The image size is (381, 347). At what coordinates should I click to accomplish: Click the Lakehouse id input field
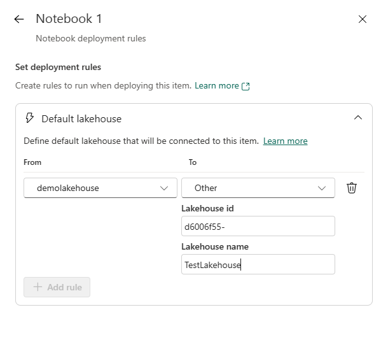click(258, 226)
